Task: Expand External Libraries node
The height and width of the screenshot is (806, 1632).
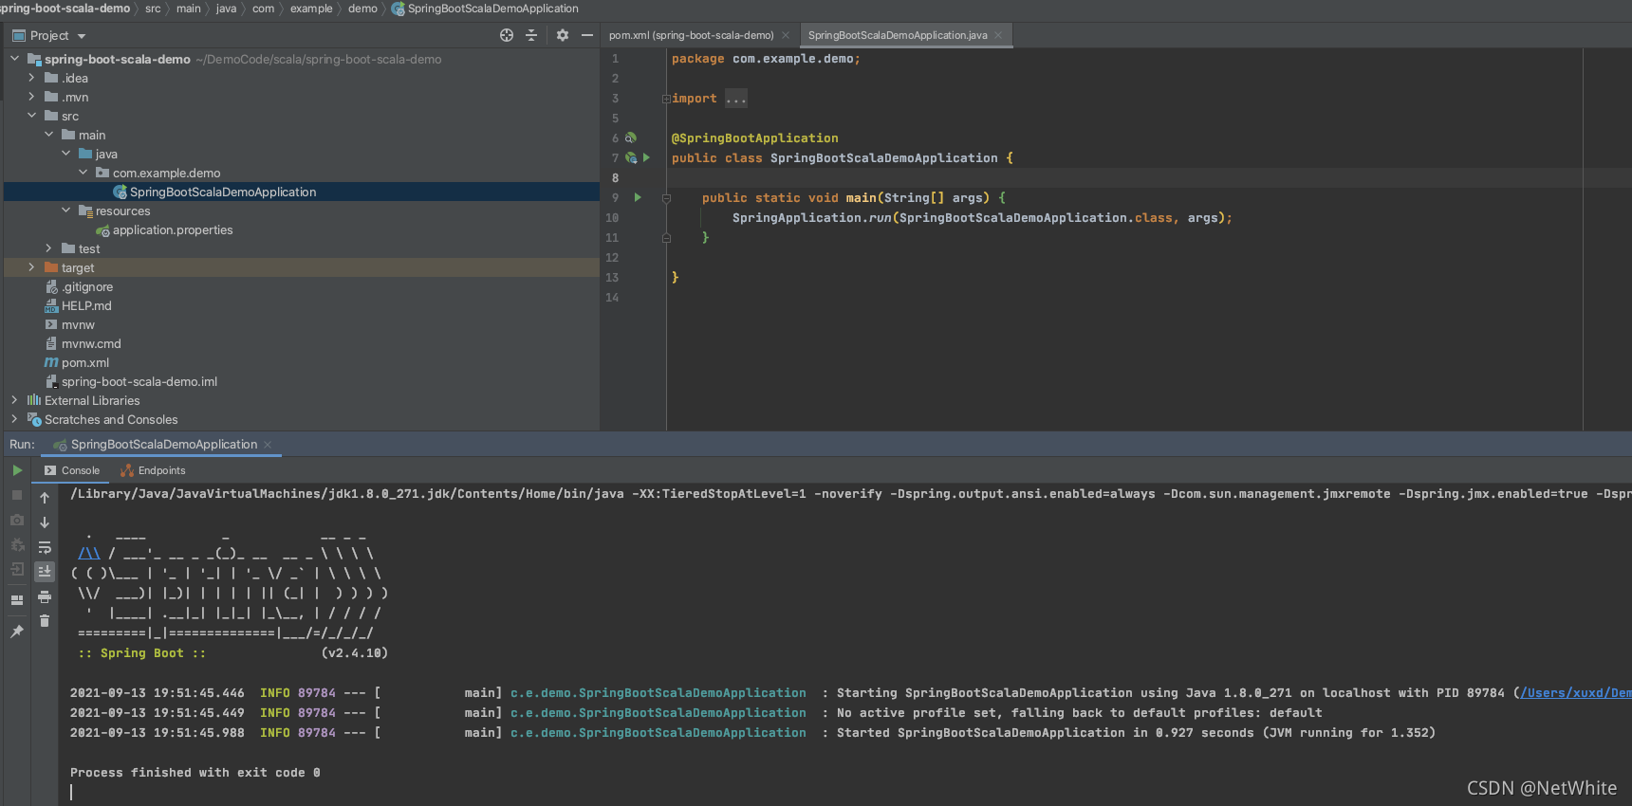Action: tap(14, 400)
